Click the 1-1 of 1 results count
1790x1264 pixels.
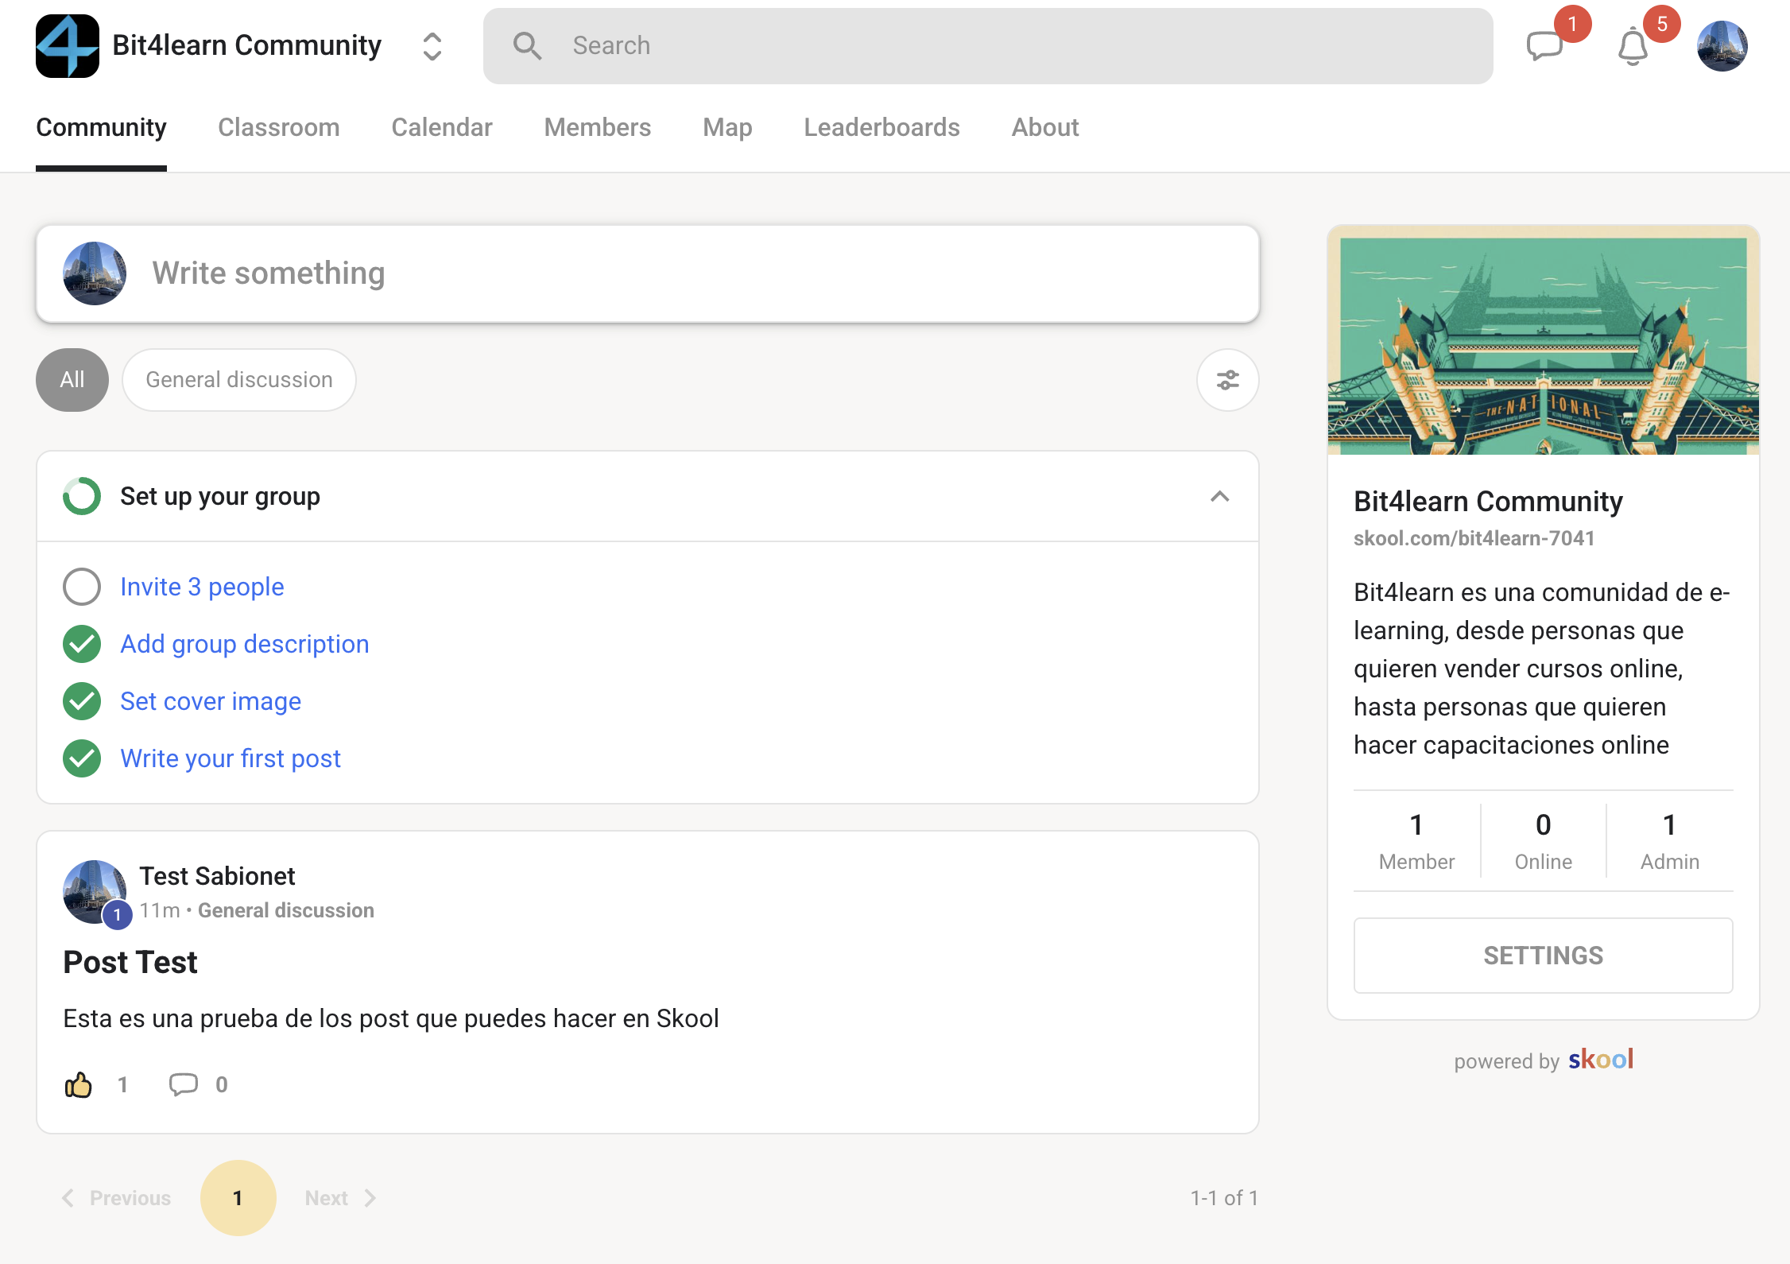(1224, 1198)
